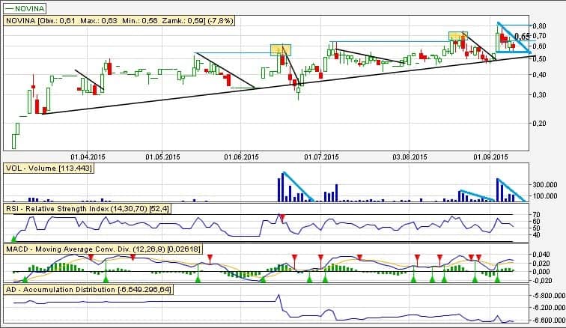The height and width of the screenshot is (328, 566).
Task: Select the 03.08.2015 date on time axis
Action: (410, 157)
